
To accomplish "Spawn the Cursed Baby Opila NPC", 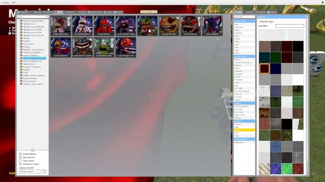I will point(61,26).
